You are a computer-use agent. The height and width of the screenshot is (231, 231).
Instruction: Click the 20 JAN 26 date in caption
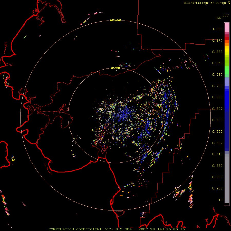tap(160, 229)
